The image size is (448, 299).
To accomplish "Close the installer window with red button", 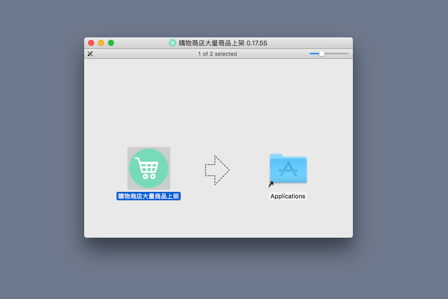I will [91, 43].
